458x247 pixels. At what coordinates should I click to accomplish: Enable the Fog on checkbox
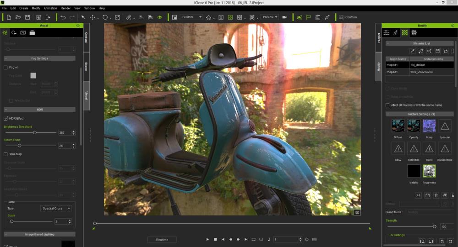(5, 67)
